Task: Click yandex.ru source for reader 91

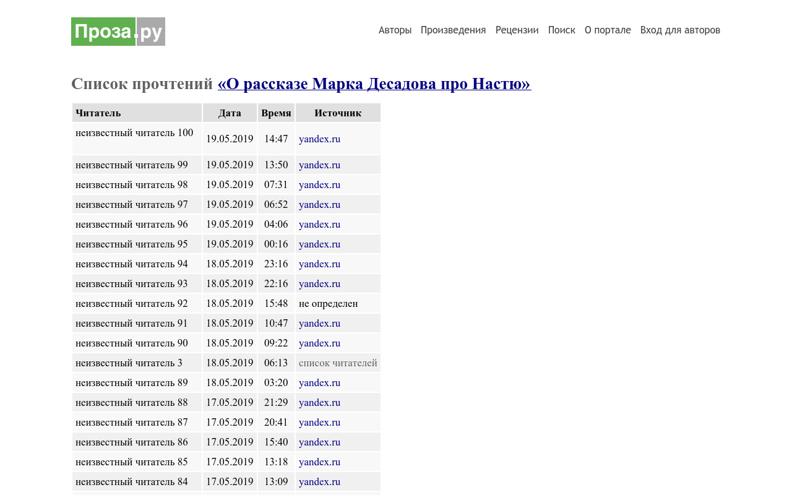Action: (x=319, y=323)
